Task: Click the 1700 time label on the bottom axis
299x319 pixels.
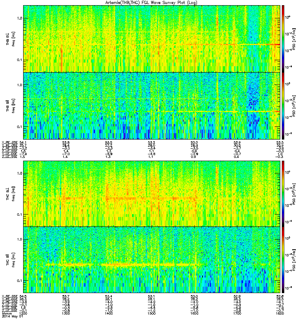Action: pyautogui.click(x=237, y=313)
